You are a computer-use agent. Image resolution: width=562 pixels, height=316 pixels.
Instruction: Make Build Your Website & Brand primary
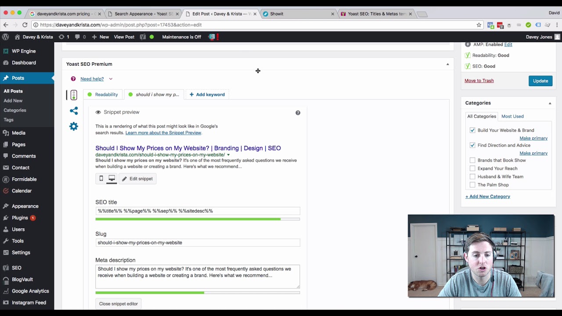533,138
